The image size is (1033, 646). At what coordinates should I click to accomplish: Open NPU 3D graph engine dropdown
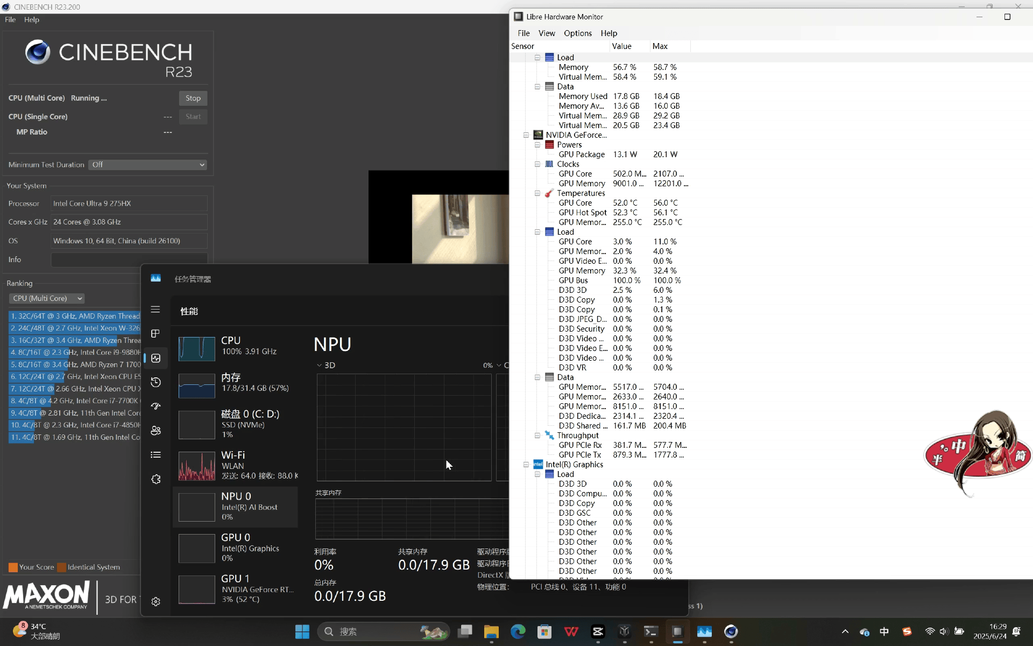(326, 365)
